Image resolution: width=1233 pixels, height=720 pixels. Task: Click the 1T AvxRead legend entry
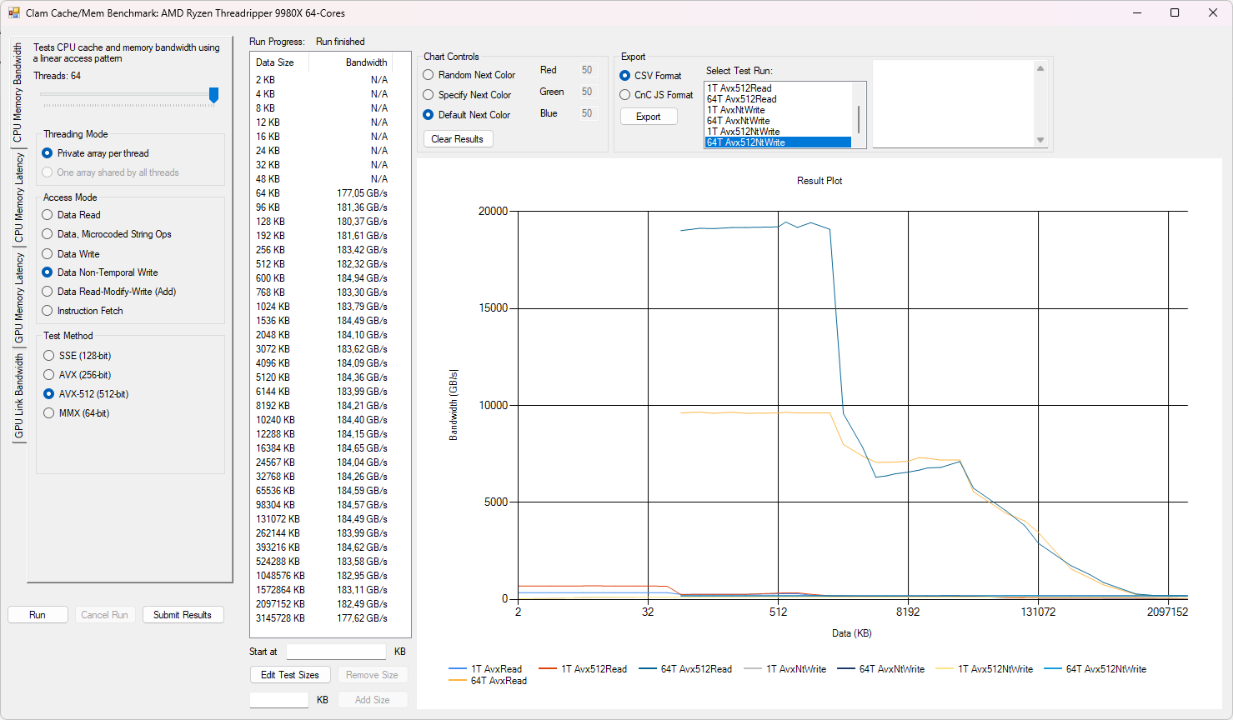485,669
